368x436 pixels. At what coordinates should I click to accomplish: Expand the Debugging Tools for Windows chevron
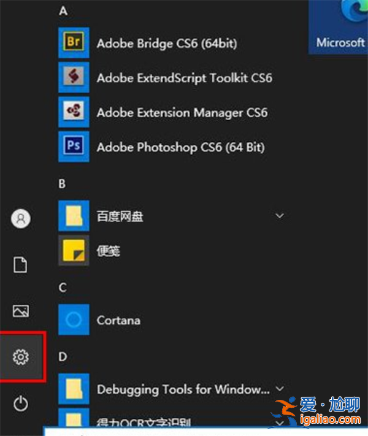[x=280, y=388]
